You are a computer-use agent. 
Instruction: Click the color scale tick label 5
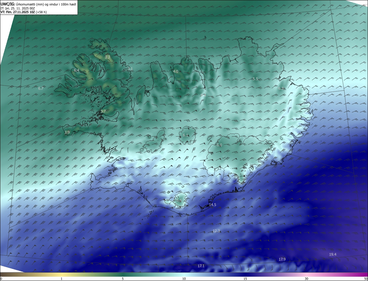pos(123,279)
